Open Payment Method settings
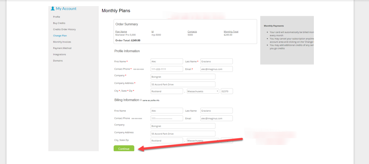Viewport: 369px width, 164px height. tap(62, 48)
